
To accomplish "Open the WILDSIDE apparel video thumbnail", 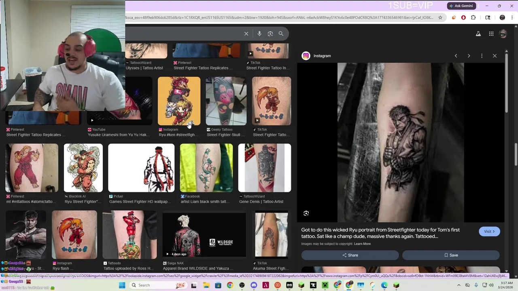I will [x=204, y=235].
